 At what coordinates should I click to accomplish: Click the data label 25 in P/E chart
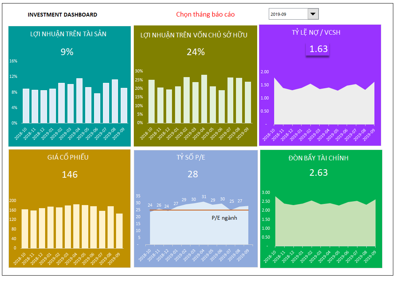(x=232, y=201)
